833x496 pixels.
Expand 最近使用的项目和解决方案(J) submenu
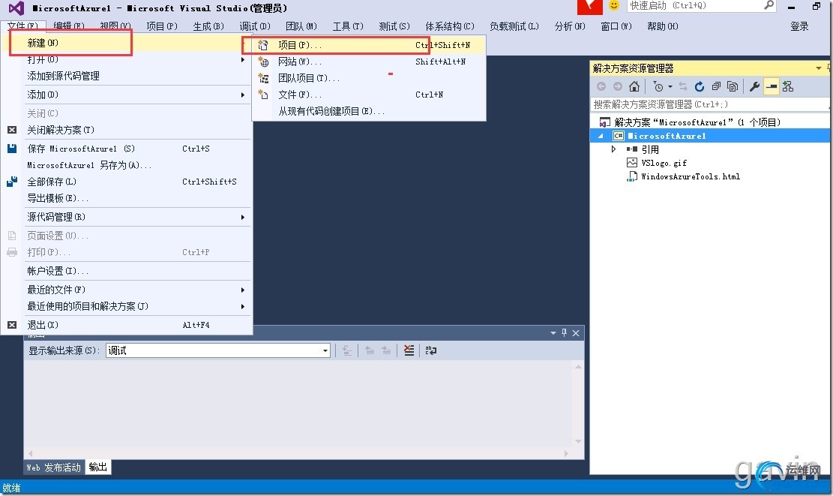pyautogui.click(x=127, y=306)
